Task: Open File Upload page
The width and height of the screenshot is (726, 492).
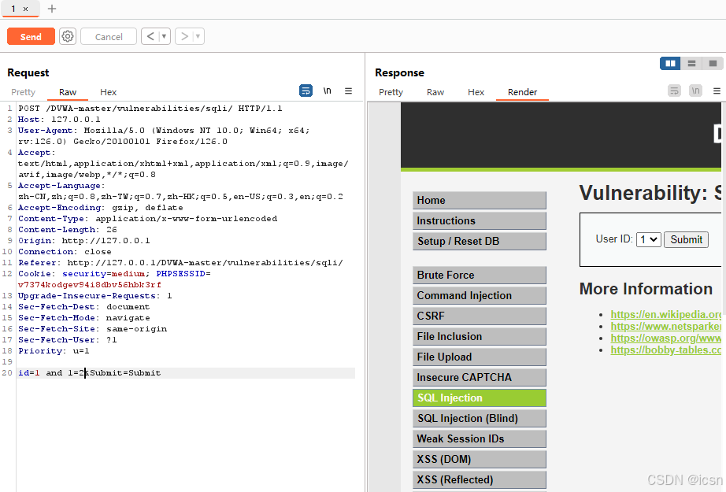Action: tap(480, 357)
